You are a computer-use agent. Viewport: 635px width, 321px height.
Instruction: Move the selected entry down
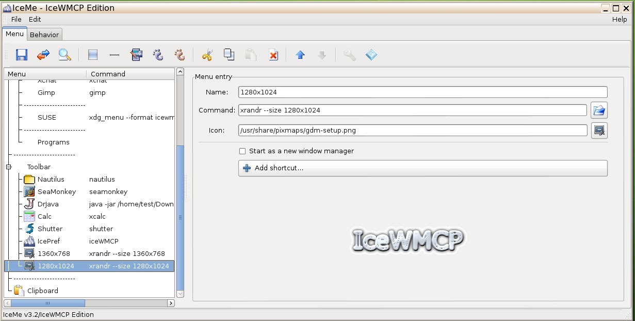pyautogui.click(x=321, y=54)
